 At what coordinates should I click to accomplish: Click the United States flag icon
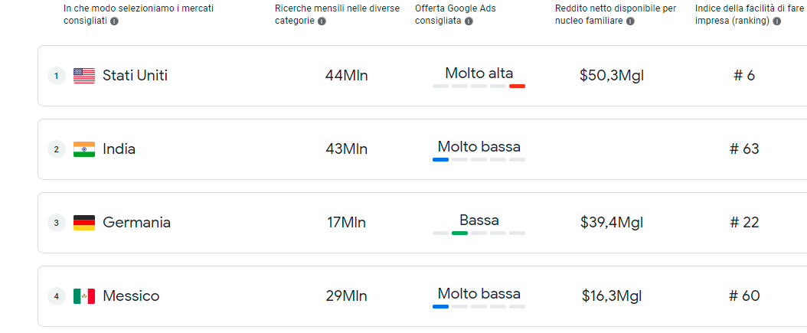(84, 76)
